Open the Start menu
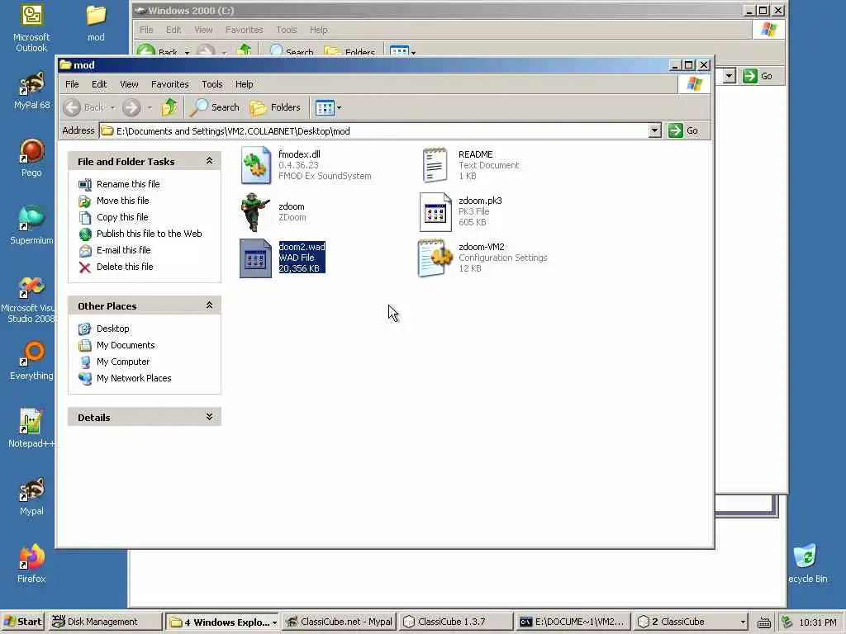 coord(21,622)
